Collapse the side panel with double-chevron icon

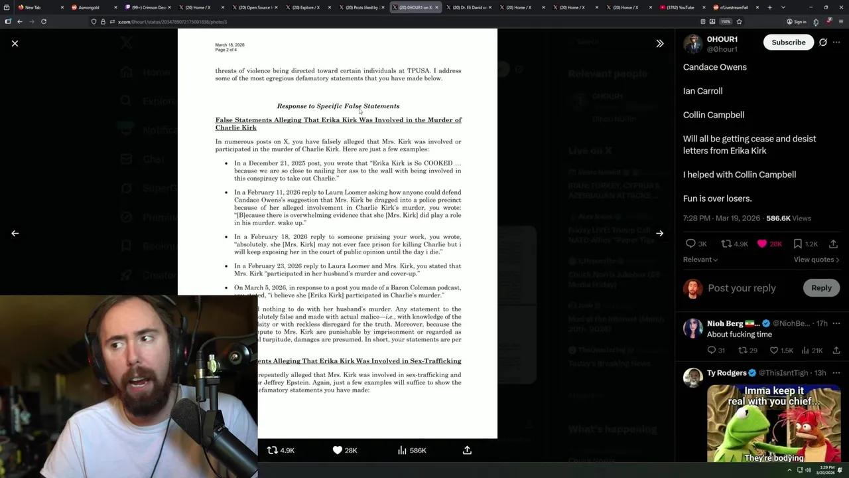click(659, 43)
